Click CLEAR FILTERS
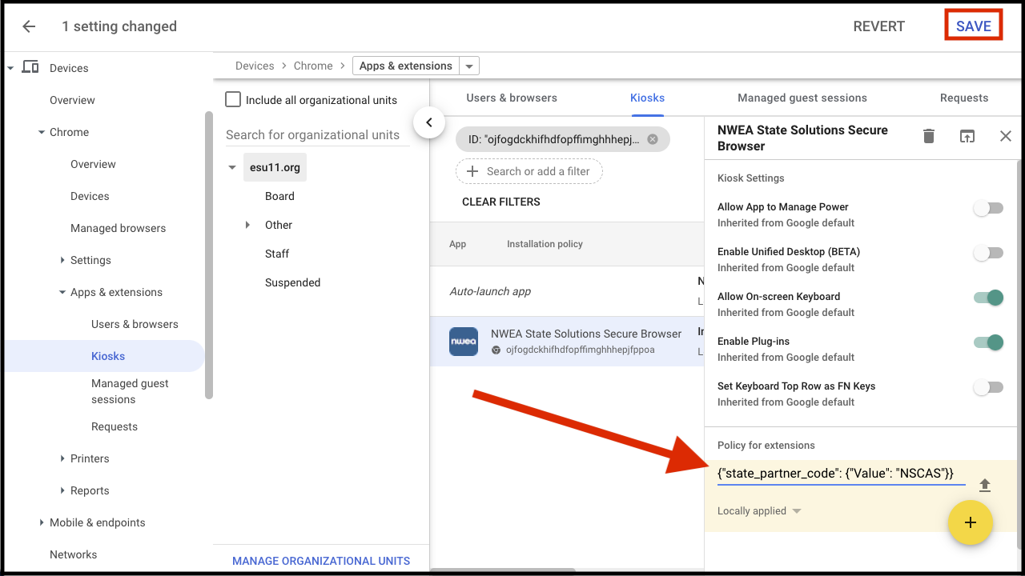1025x576 pixels. pos(501,202)
